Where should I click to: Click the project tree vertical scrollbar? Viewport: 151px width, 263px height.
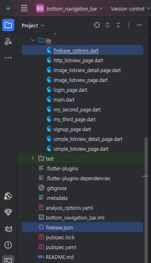[146, 200]
